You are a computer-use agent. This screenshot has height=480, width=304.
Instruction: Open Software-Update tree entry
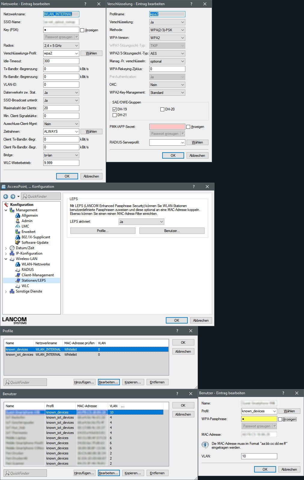[35, 243]
